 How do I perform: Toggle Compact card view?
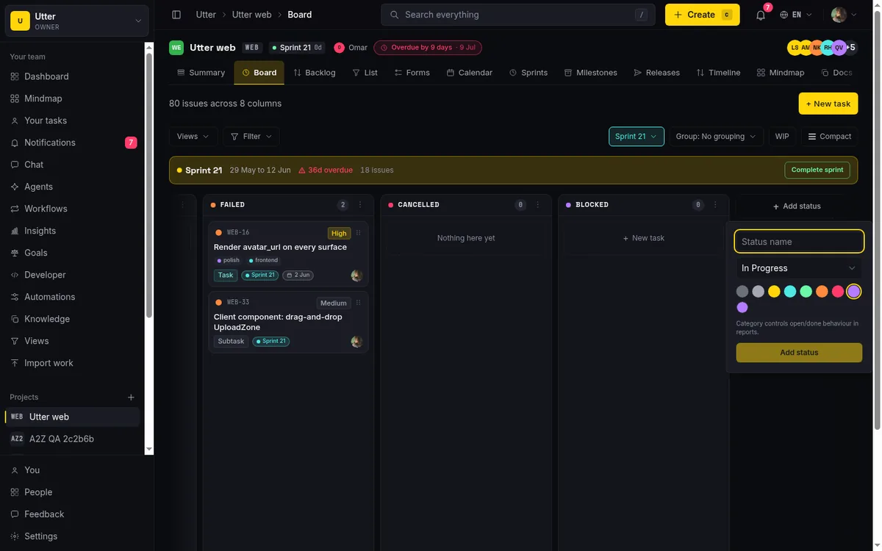pos(829,137)
